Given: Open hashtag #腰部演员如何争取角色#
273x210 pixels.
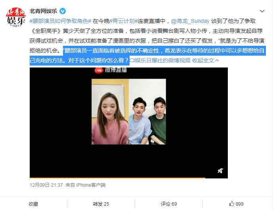Looking at the screenshot, I should point(60,21).
